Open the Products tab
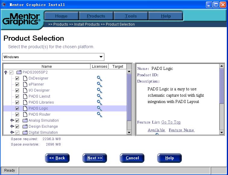The width and height of the screenshot is (228, 175). [x=96, y=16]
